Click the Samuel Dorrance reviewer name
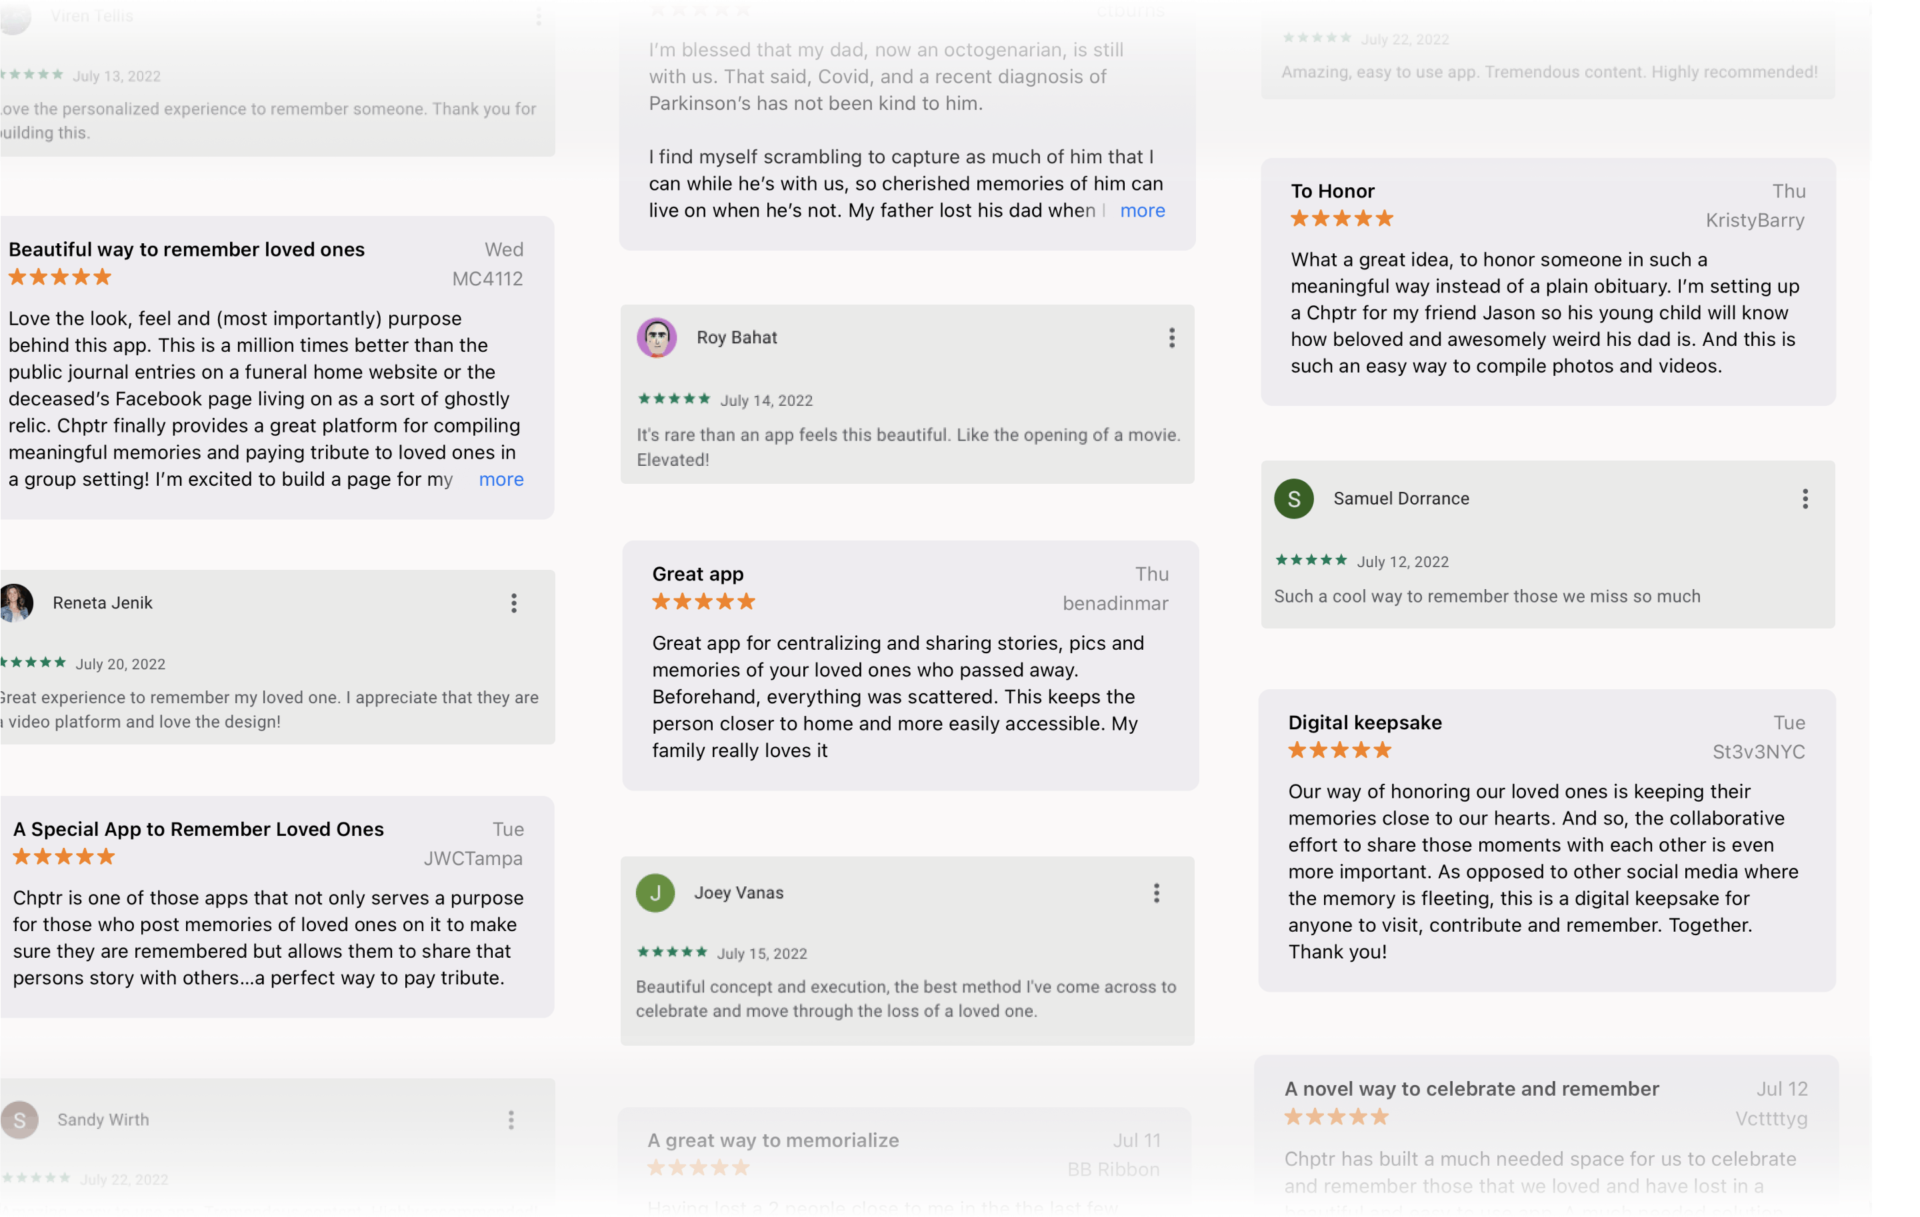Image resolution: width=1920 pixels, height=1217 pixels. pos(1401,499)
